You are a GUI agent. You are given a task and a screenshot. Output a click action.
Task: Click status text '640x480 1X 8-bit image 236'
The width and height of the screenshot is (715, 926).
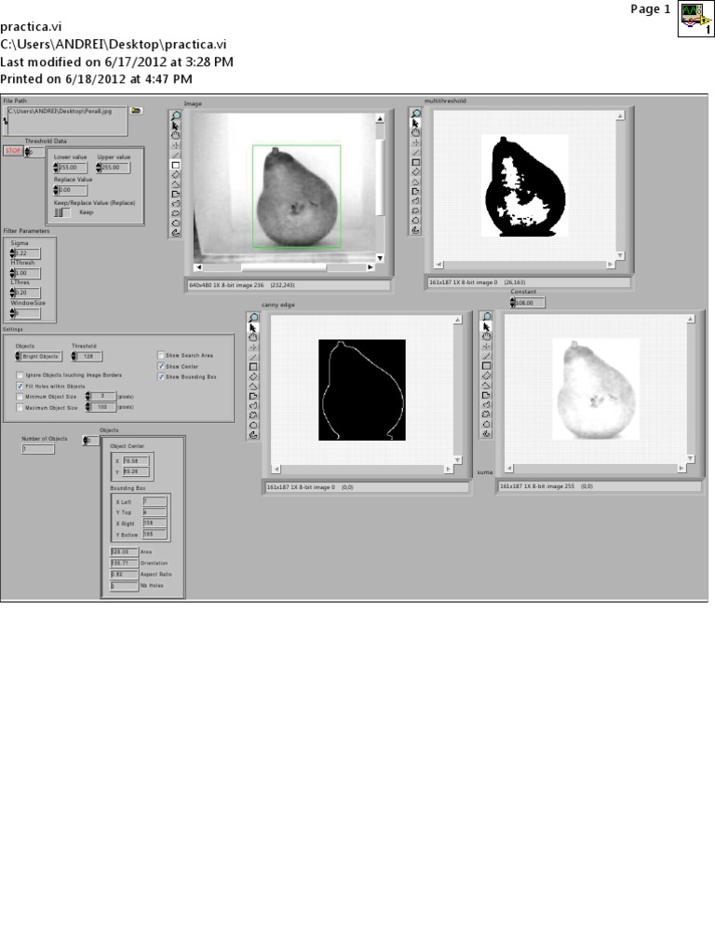226,285
